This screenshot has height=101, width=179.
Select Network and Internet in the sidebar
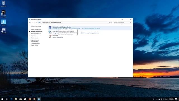click(37, 31)
